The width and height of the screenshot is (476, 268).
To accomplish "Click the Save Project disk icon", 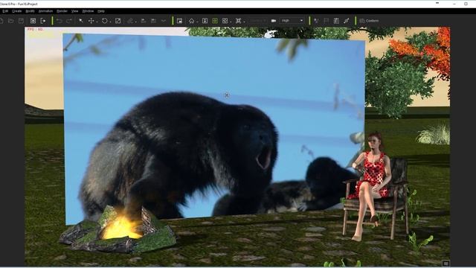I will click(21, 21).
